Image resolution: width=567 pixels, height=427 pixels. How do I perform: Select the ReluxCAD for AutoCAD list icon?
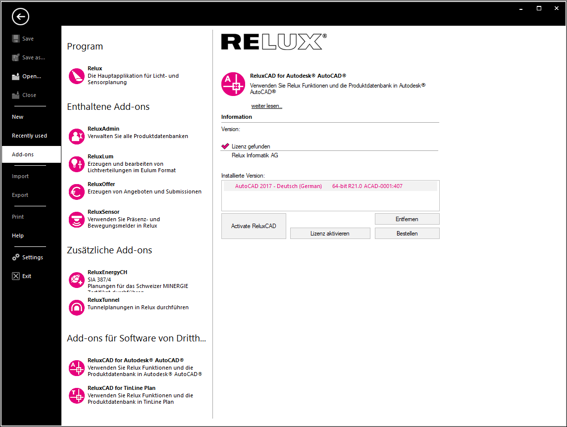point(77,368)
